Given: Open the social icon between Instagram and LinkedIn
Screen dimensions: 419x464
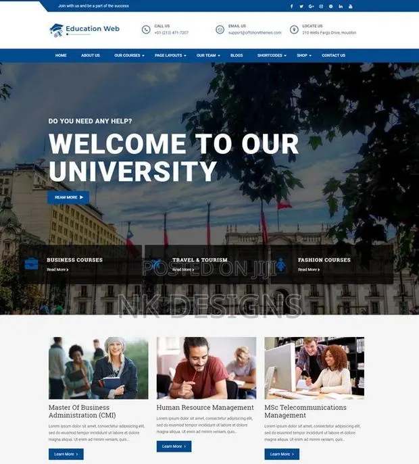Looking at the screenshot, I should pyautogui.click(x=330, y=6).
